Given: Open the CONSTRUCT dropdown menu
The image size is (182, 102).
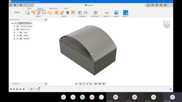Looking at the screenshot, I should tap(95, 16).
